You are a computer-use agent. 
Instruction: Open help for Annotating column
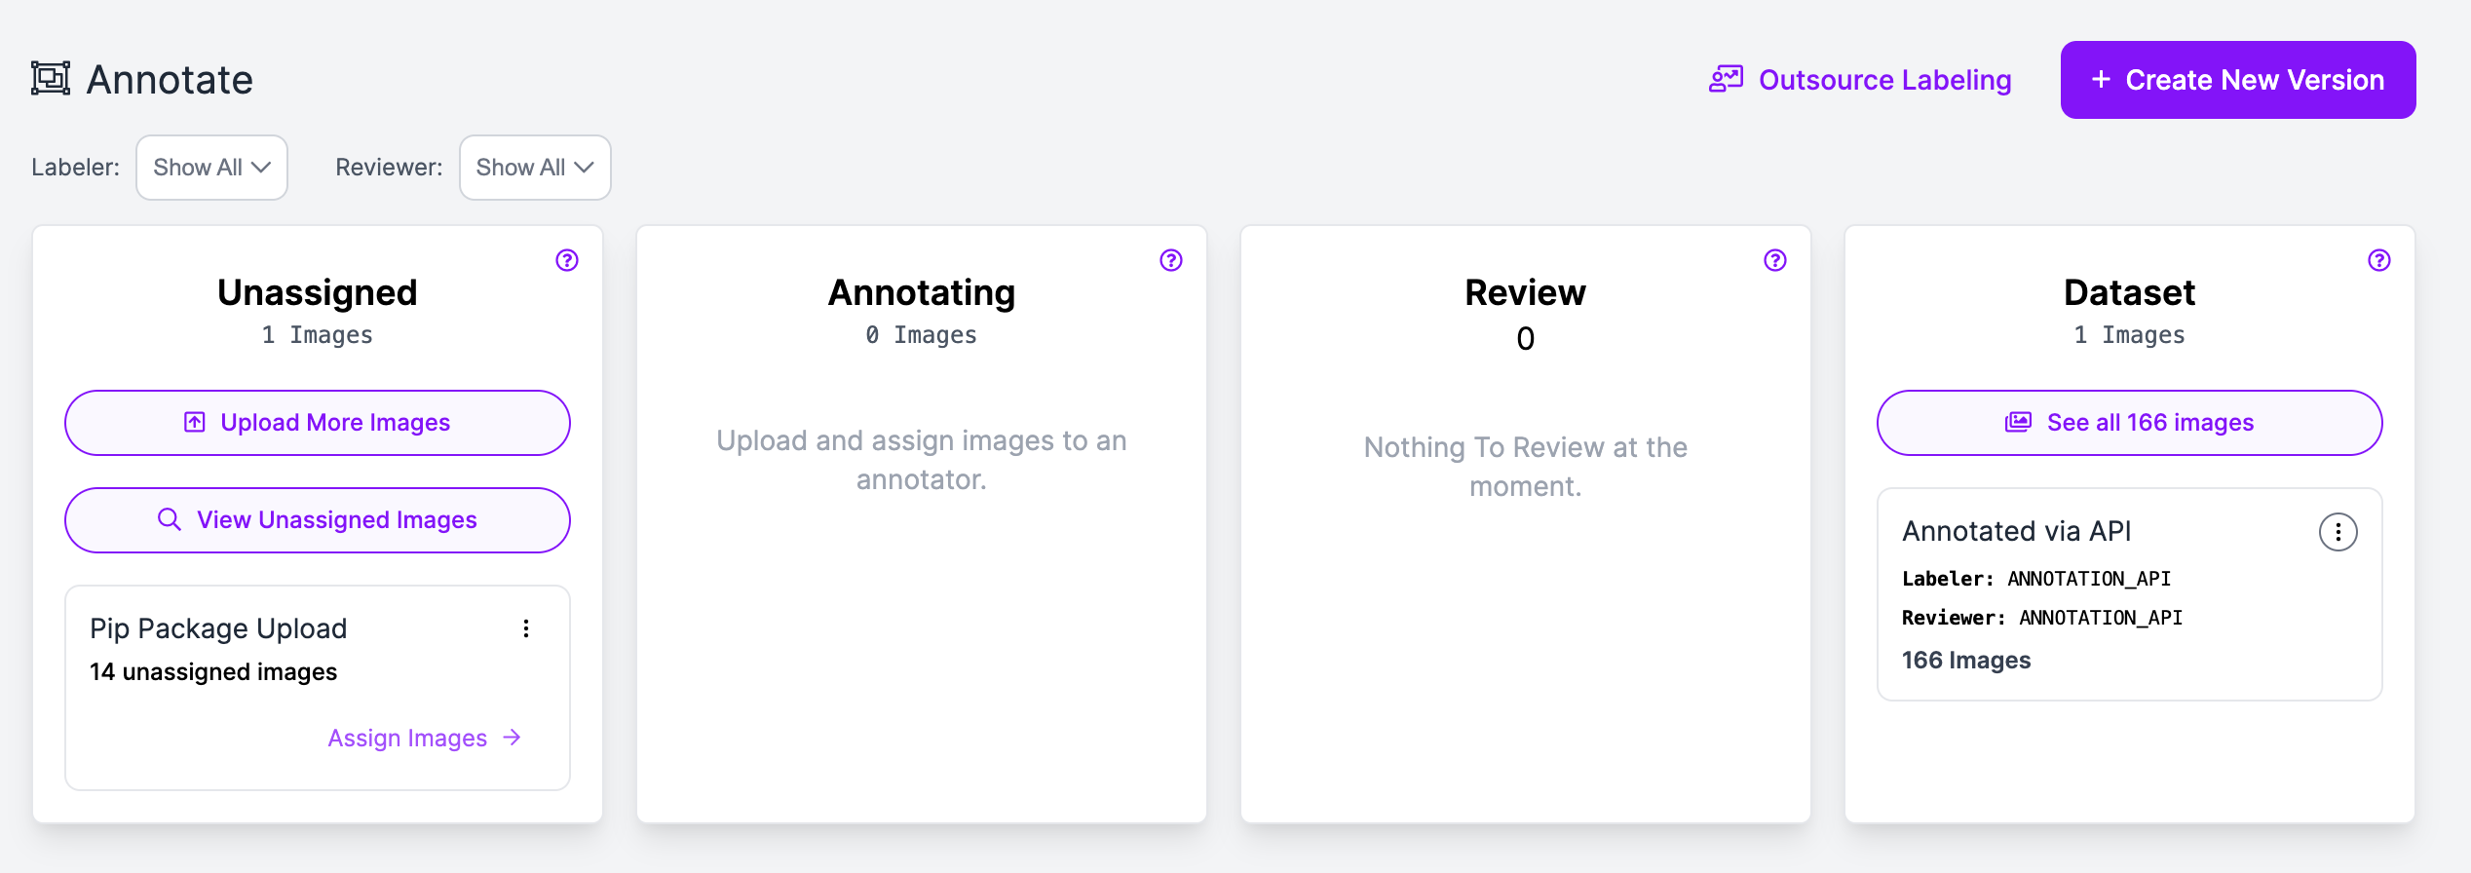pyautogui.click(x=1171, y=260)
